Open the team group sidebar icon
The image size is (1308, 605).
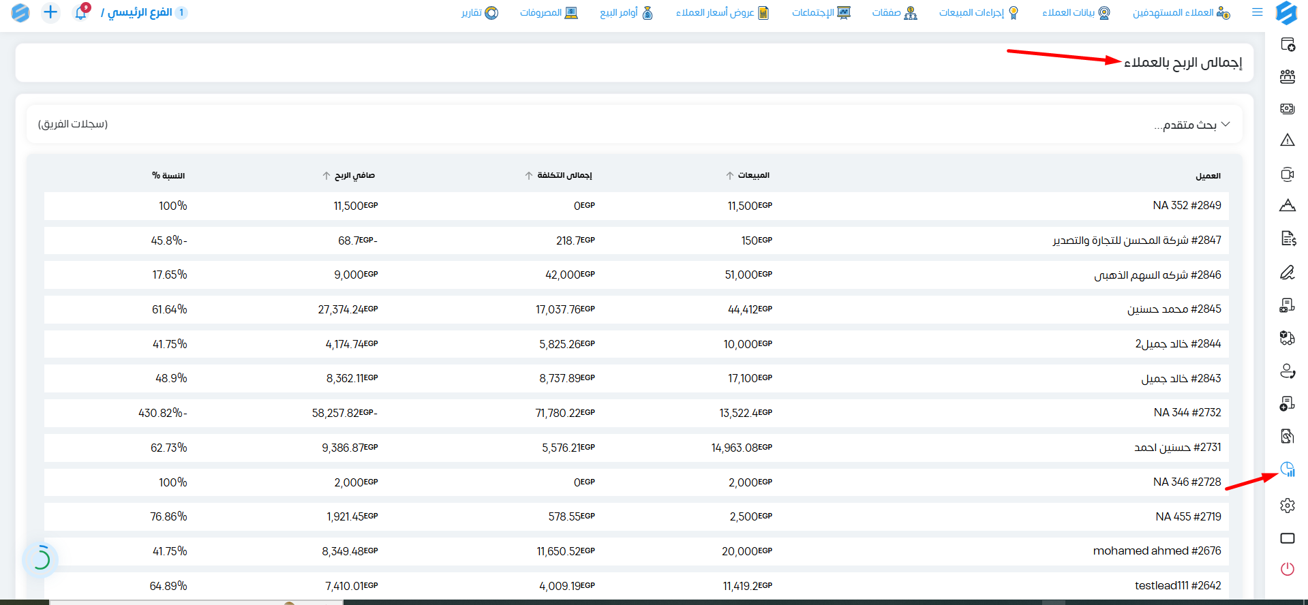point(1288,77)
